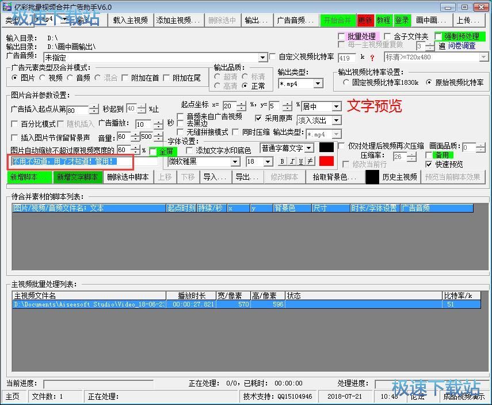Click 载入主视频 in the top toolbar
492x405 pixels.
click(131, 20)
